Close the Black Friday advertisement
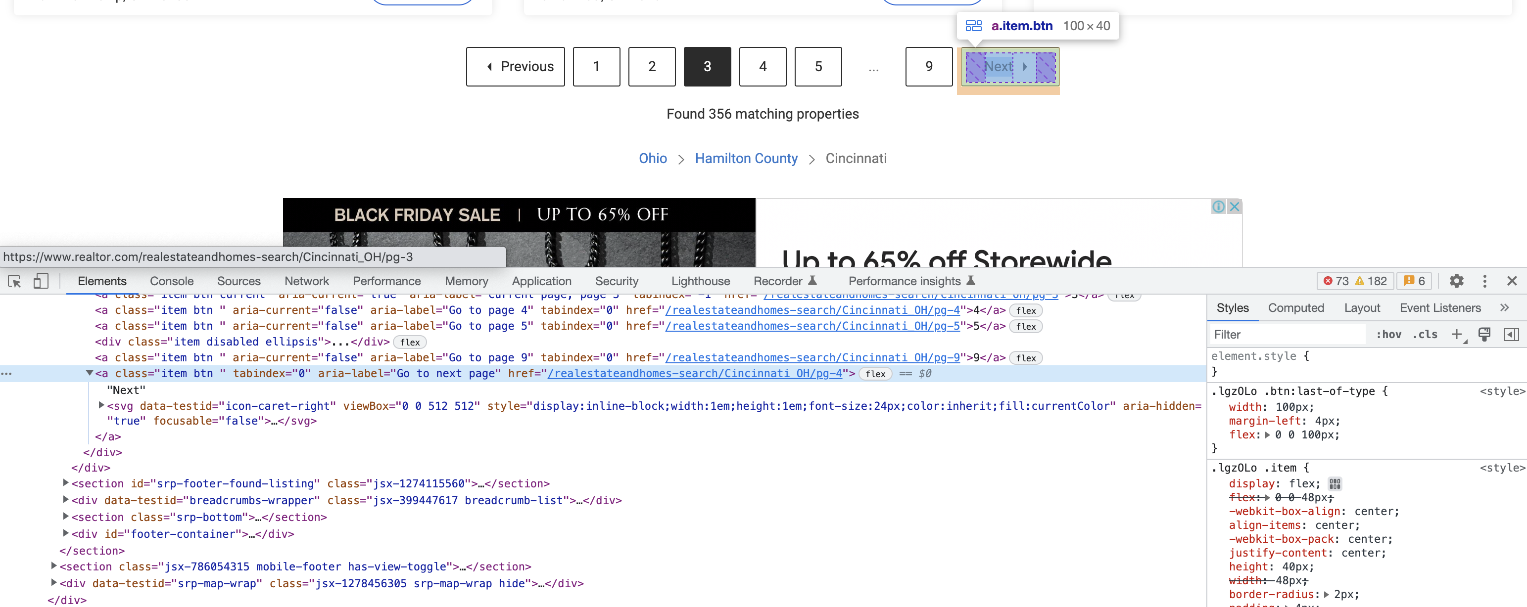 [x=1234, y=207]
